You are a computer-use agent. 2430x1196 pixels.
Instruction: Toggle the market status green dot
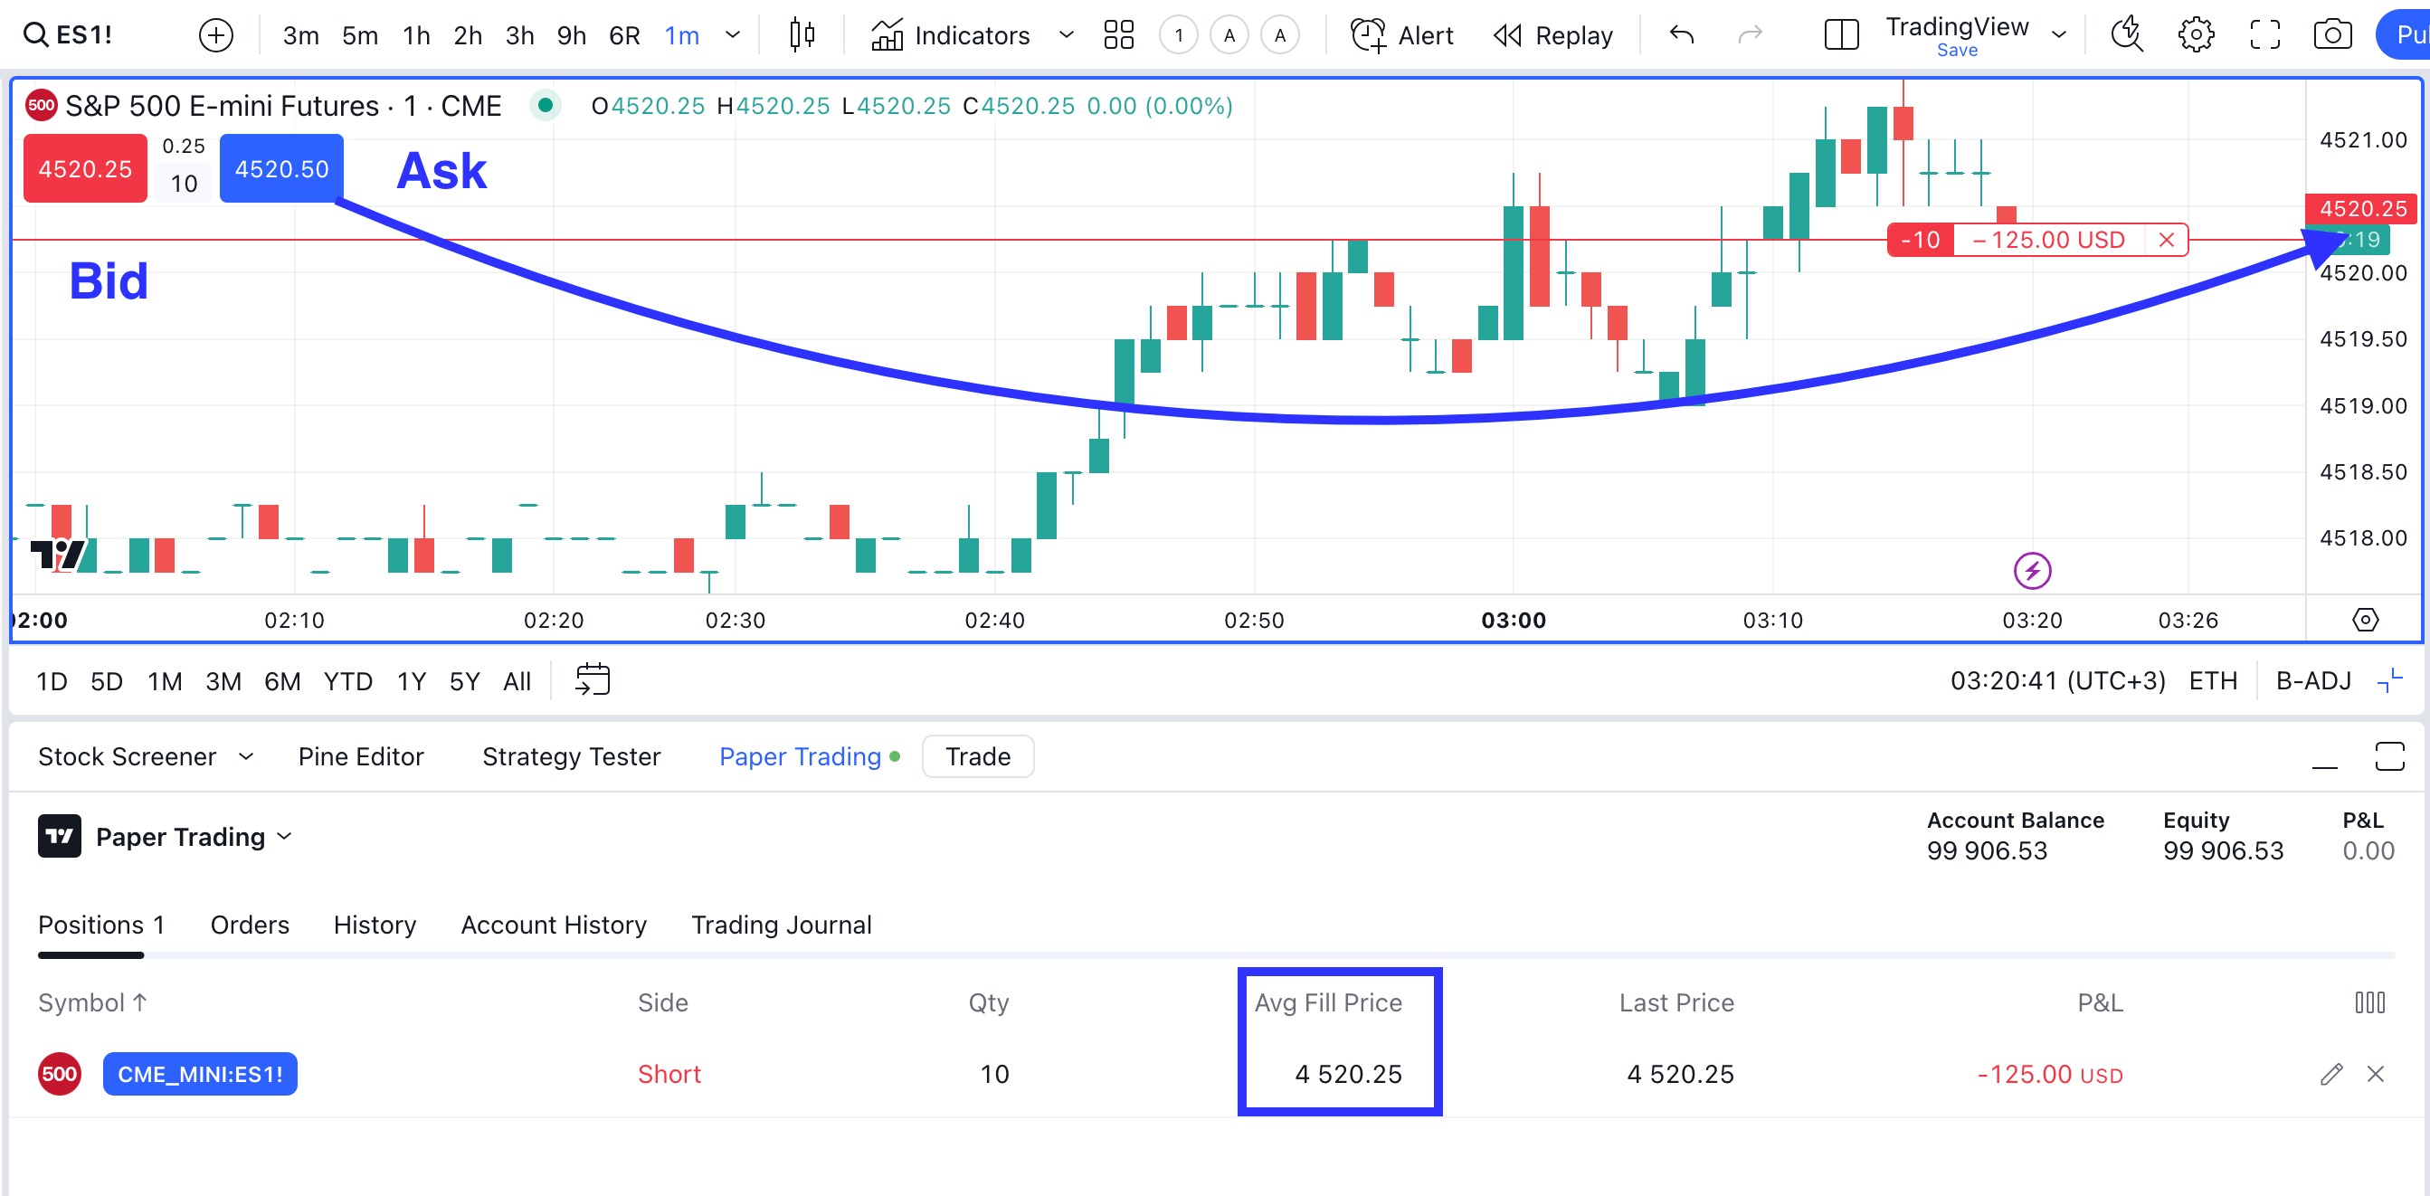[x=546, y=106]
